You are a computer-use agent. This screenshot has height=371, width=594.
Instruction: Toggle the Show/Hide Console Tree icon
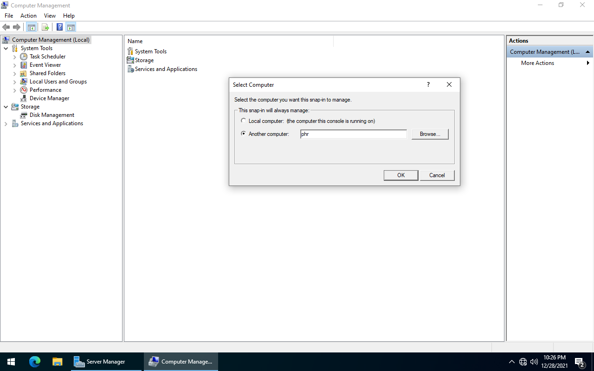pyautogui.click(x=31, y=27)
